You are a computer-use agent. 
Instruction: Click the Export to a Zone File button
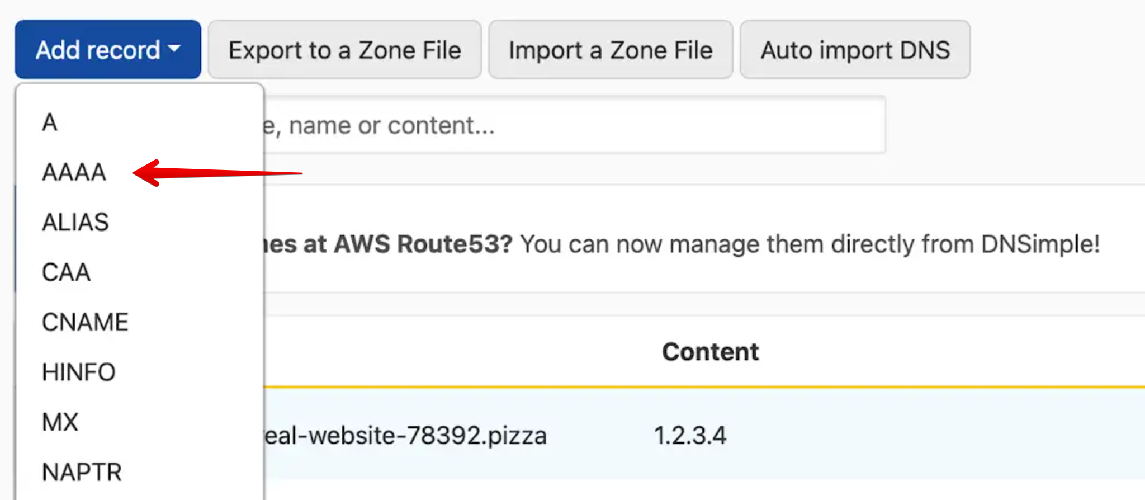344,50
